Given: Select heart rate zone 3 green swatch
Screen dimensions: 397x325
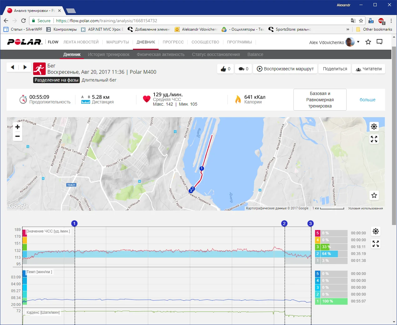Looking at the screenshot, I should (x=318, y=247).
